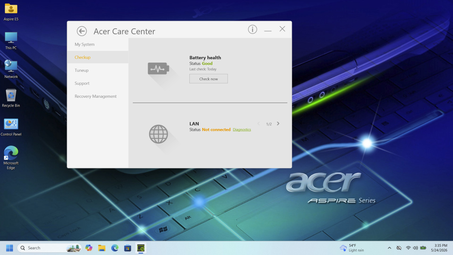Click the battery tray icon
The height and width of the screenshot is (255, 453).
click(423, 248)
